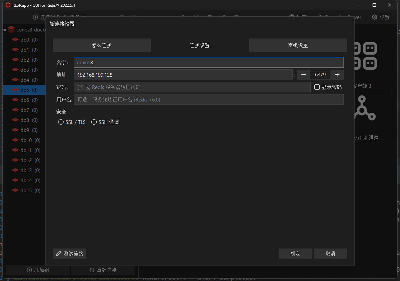Click the 名字 input containing conos8
Screen dimensions: 400x281
[x=209, y=62]
